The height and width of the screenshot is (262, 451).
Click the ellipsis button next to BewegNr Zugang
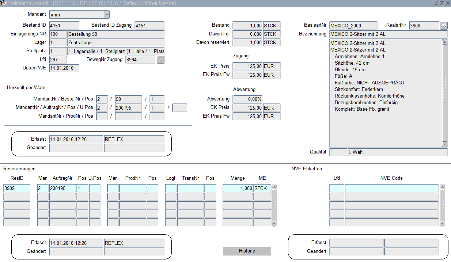click(161, 60)
